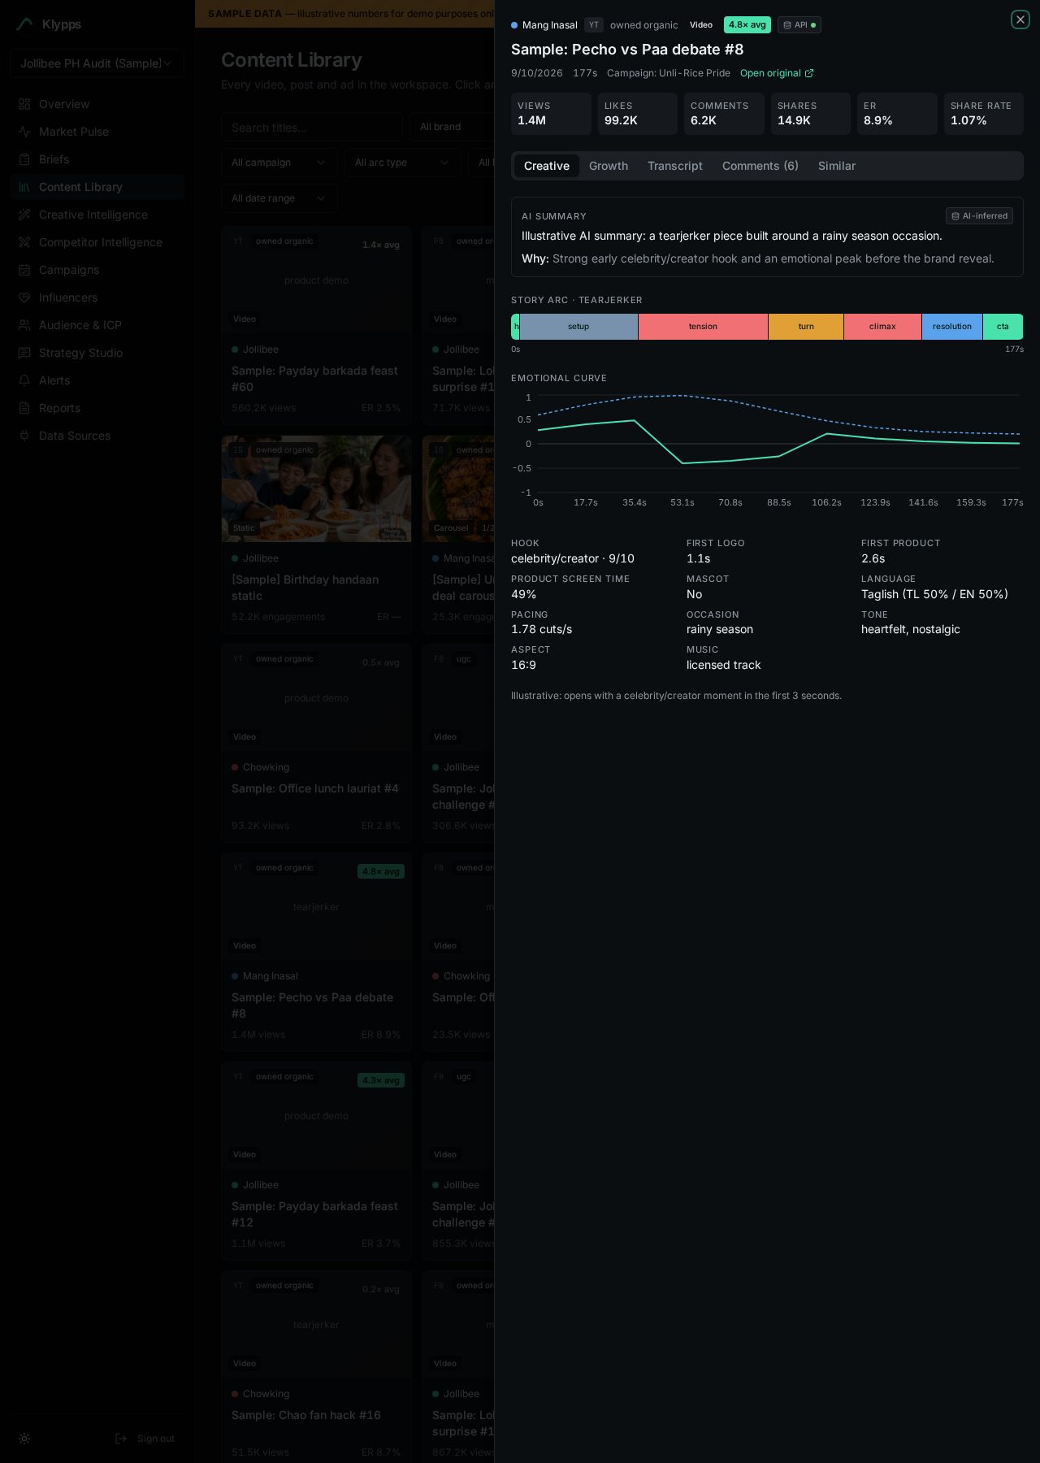Open Briefs from its sidebar icon
The width and height of the screenshot is (1040, 1463).
coord(24,159)
